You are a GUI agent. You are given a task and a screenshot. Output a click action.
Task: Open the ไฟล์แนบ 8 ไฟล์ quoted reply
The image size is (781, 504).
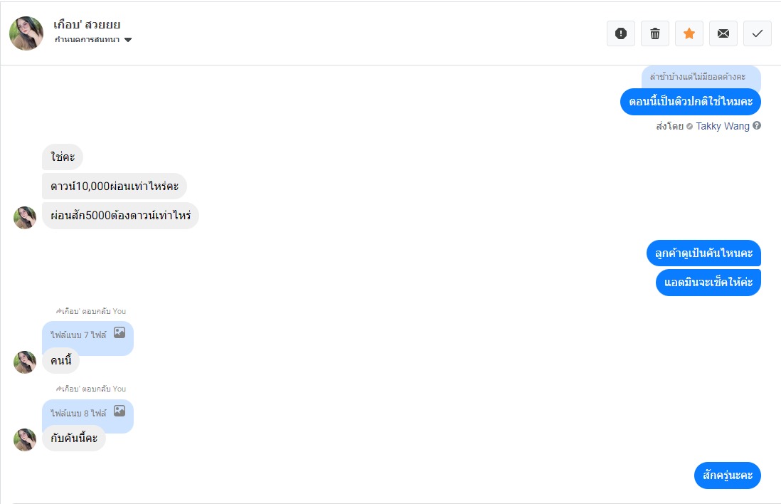78,413
